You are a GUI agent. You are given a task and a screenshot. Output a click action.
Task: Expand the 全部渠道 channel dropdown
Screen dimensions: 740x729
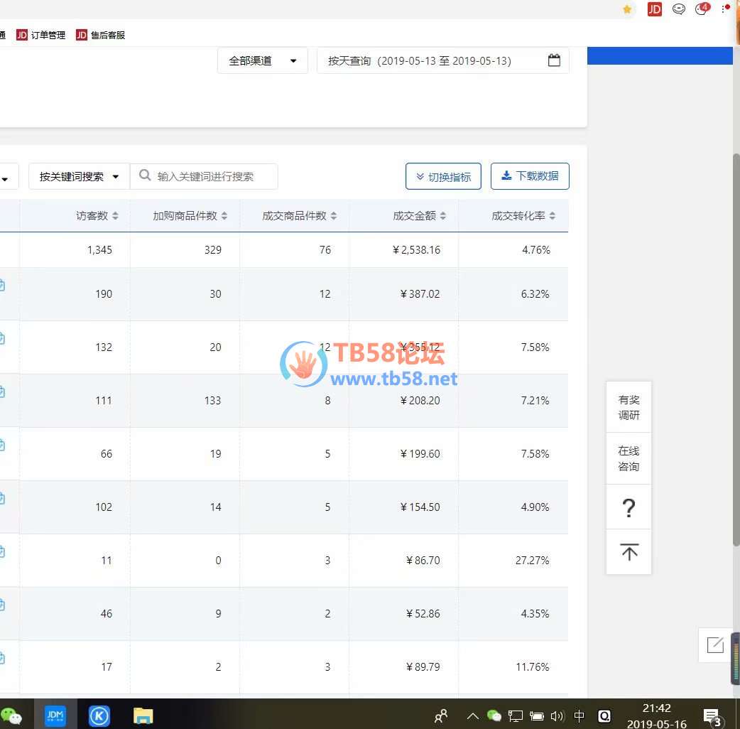point(262,60)
